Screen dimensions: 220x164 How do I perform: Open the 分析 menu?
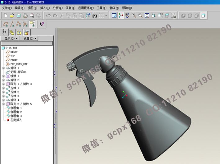pos(56,7)
